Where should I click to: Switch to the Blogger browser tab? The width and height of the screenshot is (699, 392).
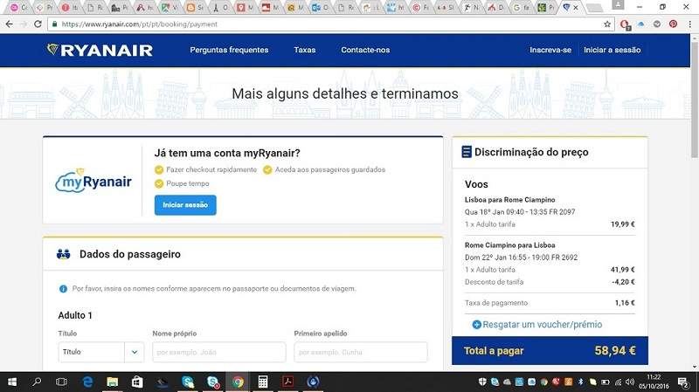click(x=195, y=8)
